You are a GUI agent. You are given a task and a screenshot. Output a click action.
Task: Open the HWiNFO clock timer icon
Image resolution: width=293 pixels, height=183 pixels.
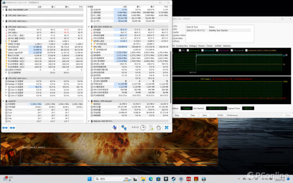click(143, 127)
